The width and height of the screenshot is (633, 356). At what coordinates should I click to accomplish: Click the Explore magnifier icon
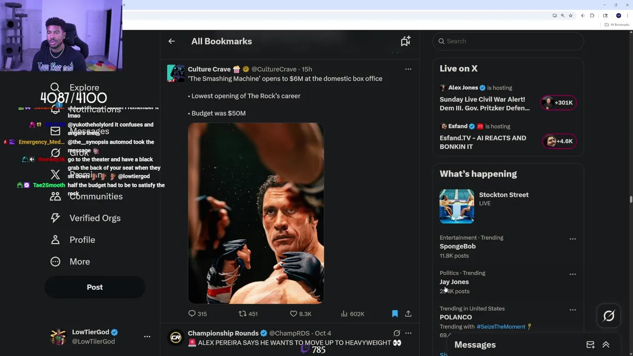point(55,88)
